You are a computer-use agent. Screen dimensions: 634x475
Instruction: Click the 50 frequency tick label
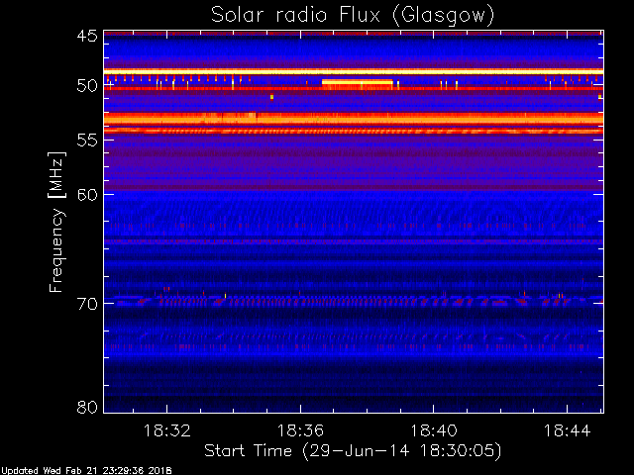coord(87,86)
